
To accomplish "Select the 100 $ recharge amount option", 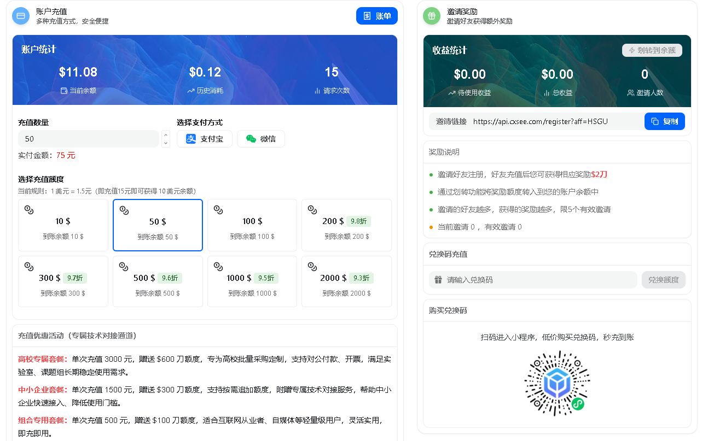I will (x=252, y=225).
